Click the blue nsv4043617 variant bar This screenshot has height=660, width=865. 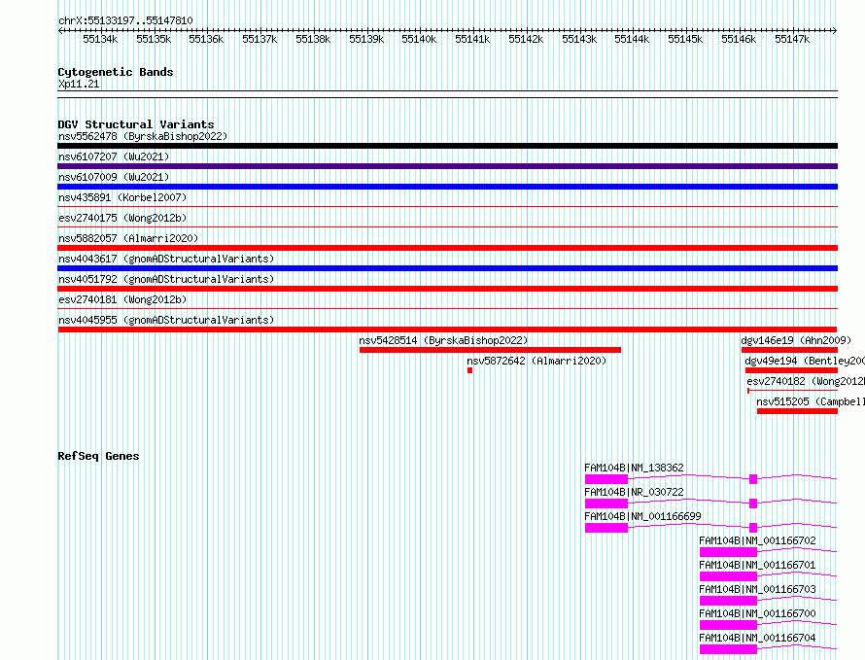point(447,268)
